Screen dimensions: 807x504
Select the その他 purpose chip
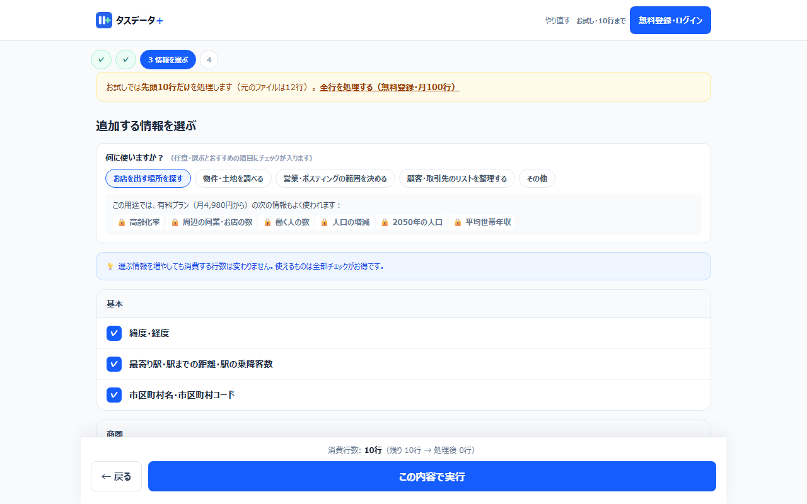(537, 178)
